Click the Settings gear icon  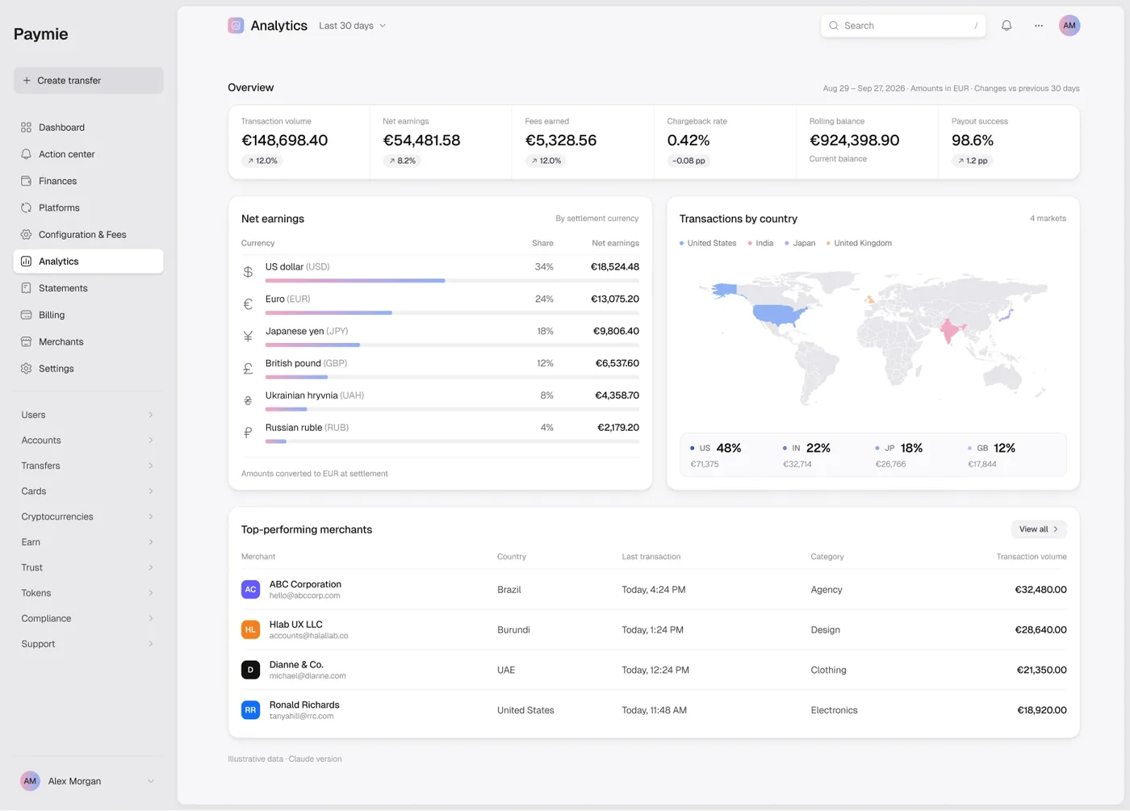pyautogui.click(x=27, y=369)
